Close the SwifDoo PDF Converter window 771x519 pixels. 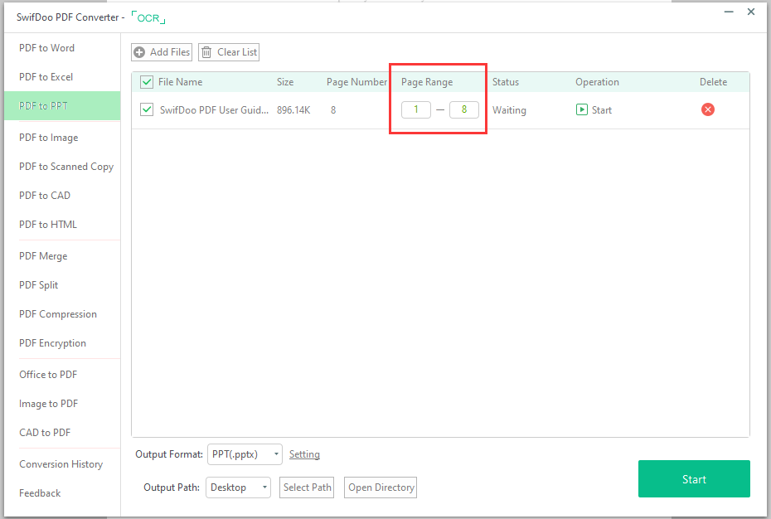[751, 12]
